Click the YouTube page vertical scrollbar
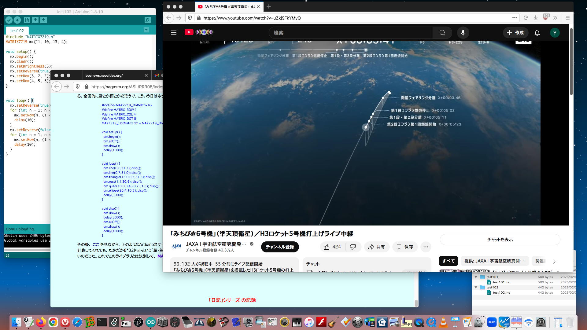587x330 pixels. click(x=571, y=61)
